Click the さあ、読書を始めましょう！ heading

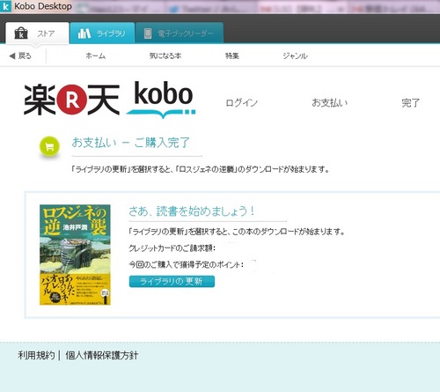point(192,211)
